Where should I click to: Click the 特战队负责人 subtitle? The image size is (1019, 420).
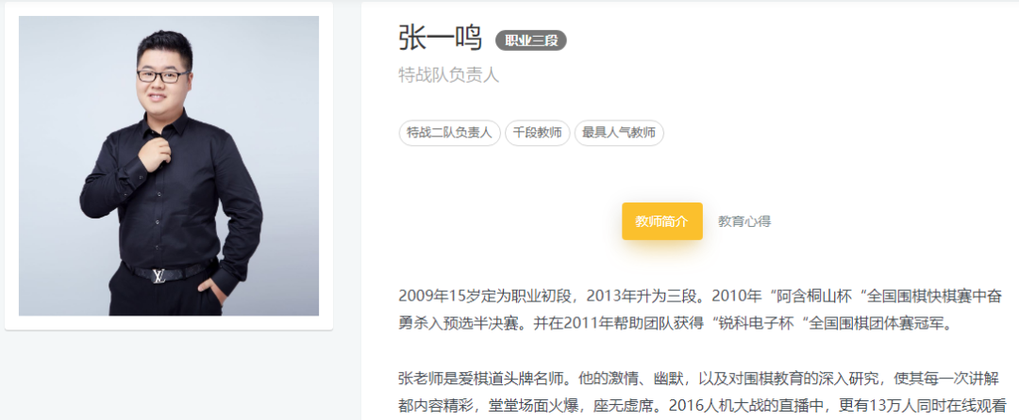(x=448, y=75)
